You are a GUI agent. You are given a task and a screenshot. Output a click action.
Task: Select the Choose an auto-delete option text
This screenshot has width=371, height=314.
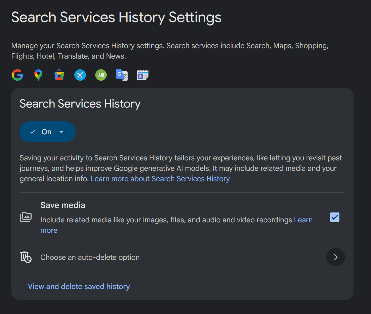[90, 257]
